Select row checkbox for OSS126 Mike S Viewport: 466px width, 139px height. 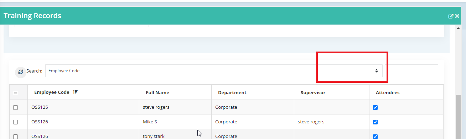coord(15,122)
